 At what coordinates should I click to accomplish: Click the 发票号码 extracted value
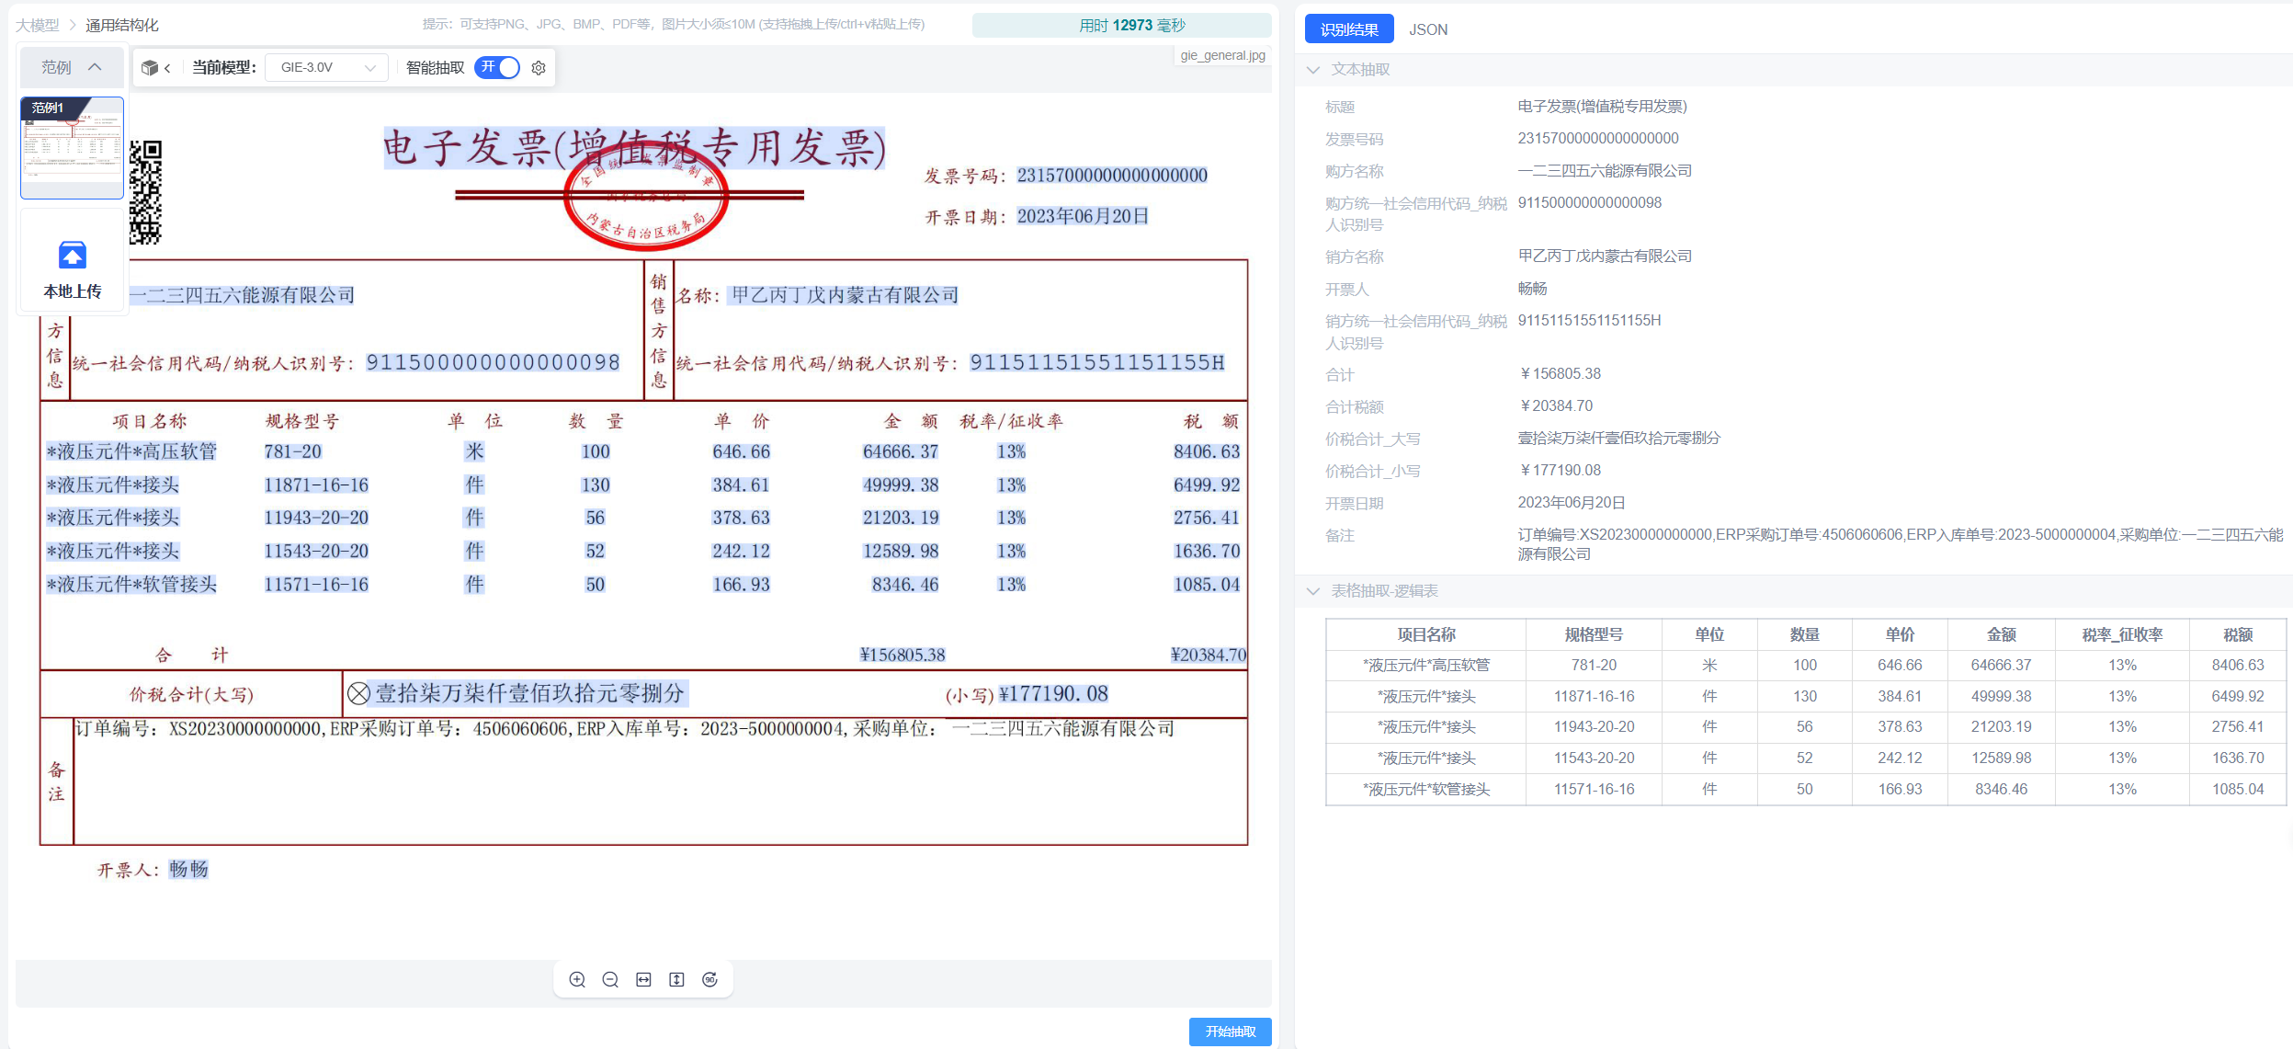[x=1597, y=139]
